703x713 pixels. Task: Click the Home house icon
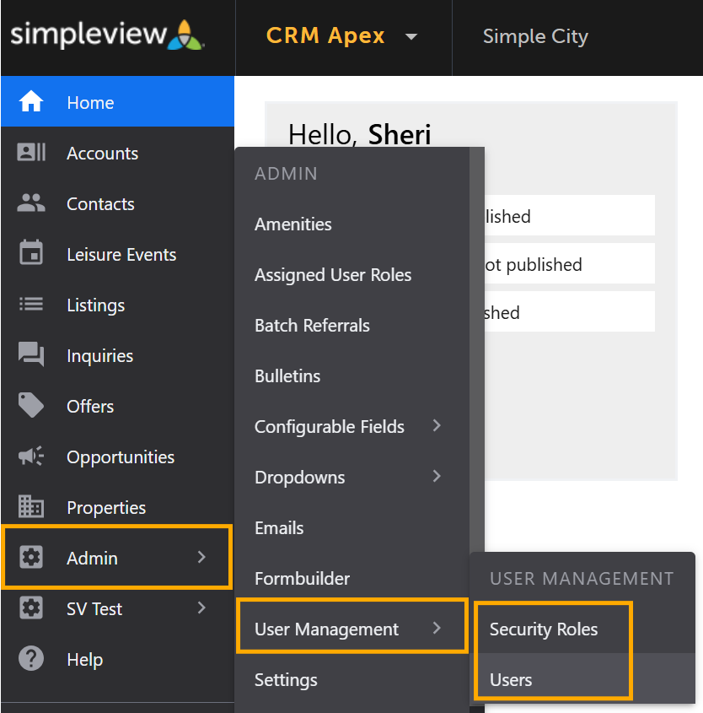click(31, 101)
